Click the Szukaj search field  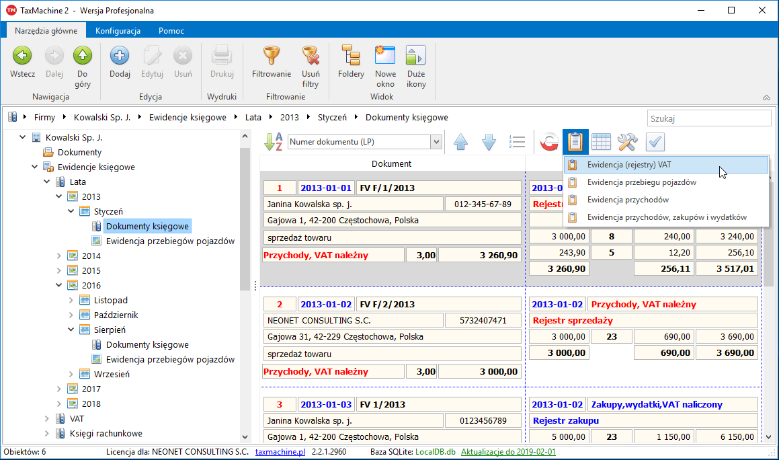tap(708, 118)
